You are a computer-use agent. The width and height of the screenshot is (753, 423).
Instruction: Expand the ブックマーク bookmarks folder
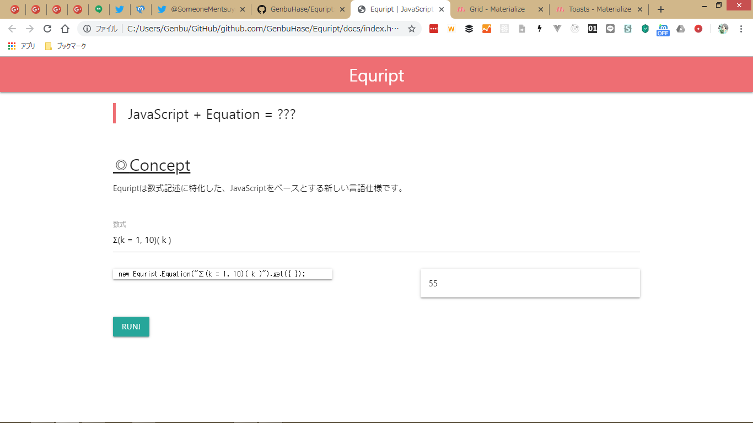click(66, 46)
